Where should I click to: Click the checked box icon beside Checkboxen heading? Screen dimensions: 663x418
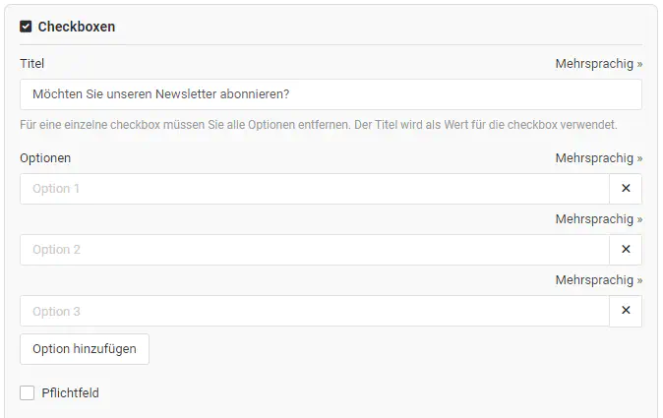point(27,27)
